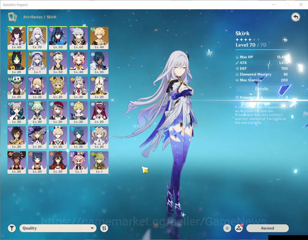Select Diona's Lv. 40 portrait

[x=78, y=63]
